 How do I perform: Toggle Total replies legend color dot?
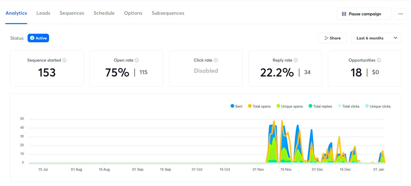coord(310,106)
